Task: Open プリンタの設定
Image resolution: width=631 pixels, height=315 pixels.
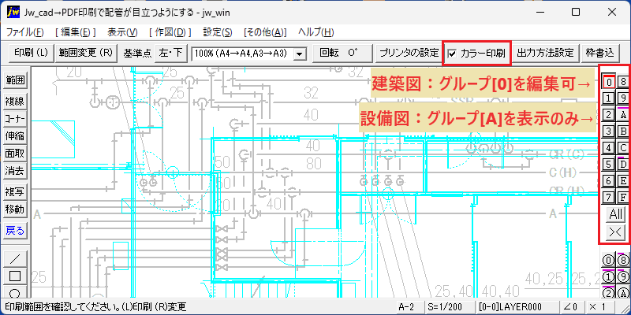Action: pyautogui.click(x=409, y=53)
